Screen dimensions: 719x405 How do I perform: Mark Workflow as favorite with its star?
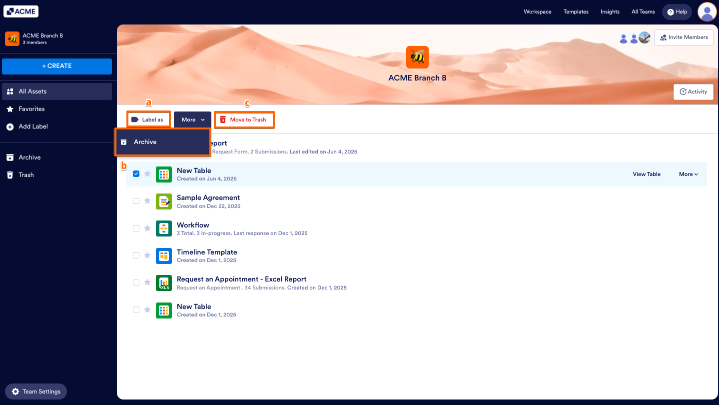(147, 228)
